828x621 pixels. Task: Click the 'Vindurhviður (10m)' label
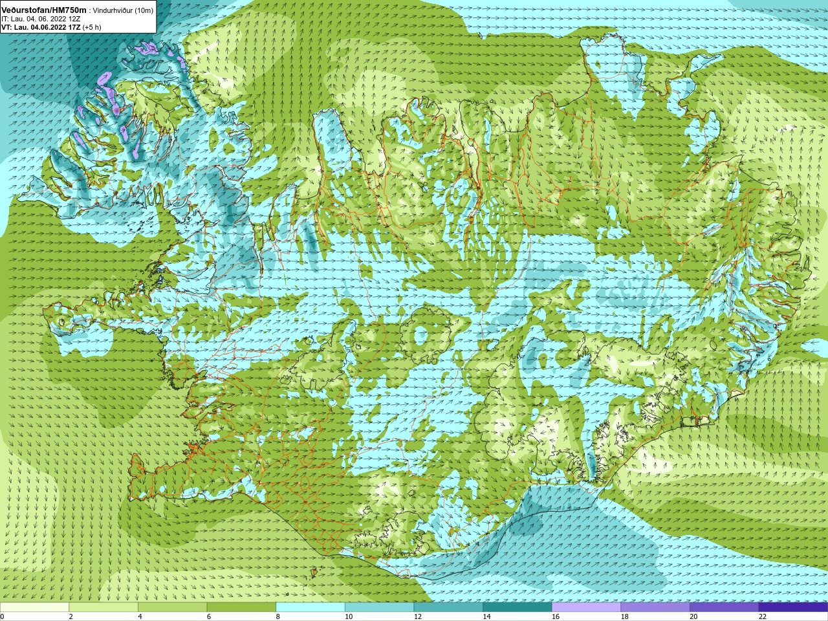(123, 10)
